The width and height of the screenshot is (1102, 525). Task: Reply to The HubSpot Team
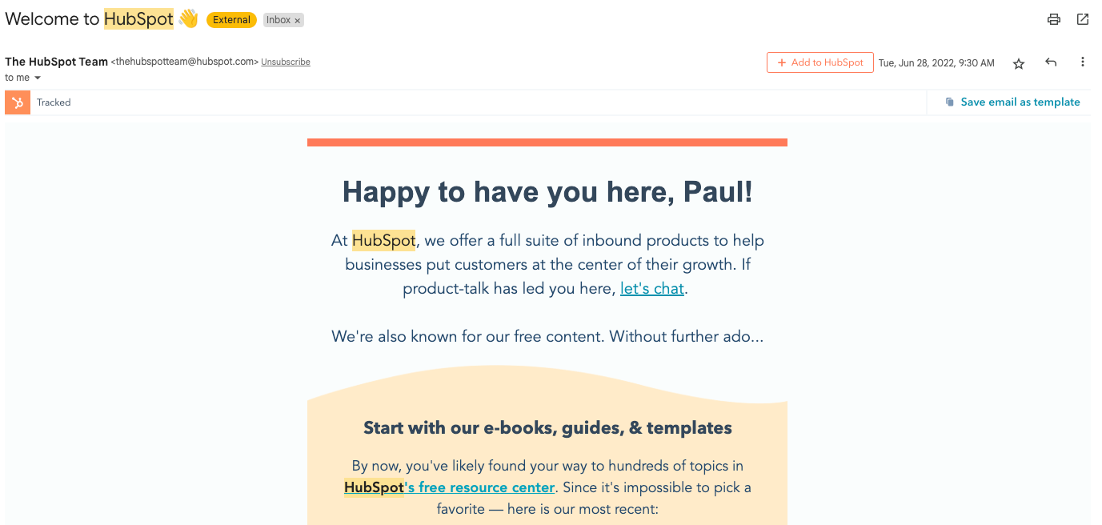click(1051, 62)
